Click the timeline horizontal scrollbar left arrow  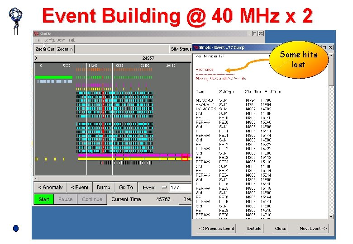pyautogui.click(x=36, y=179)
